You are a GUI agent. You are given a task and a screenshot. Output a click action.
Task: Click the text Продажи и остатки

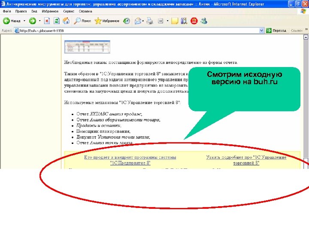click(99, 125)
